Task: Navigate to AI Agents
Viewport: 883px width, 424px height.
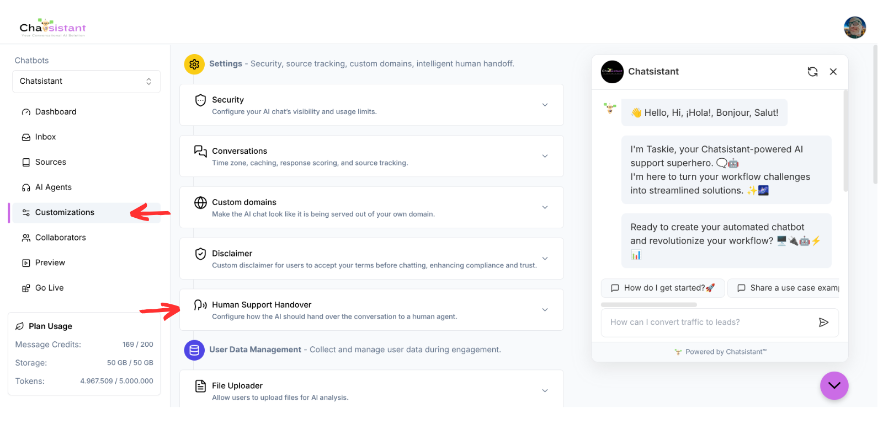Action: 86,187
